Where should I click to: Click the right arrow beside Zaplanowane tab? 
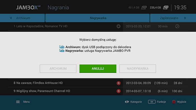pos(185,18)
